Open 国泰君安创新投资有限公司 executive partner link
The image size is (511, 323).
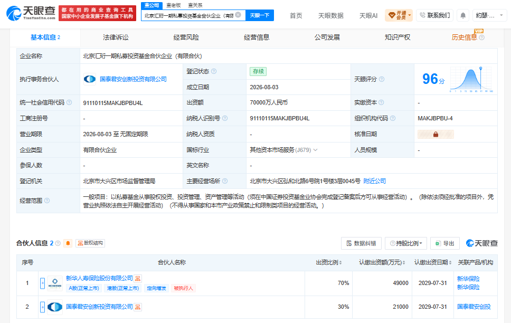pos(133,79)
